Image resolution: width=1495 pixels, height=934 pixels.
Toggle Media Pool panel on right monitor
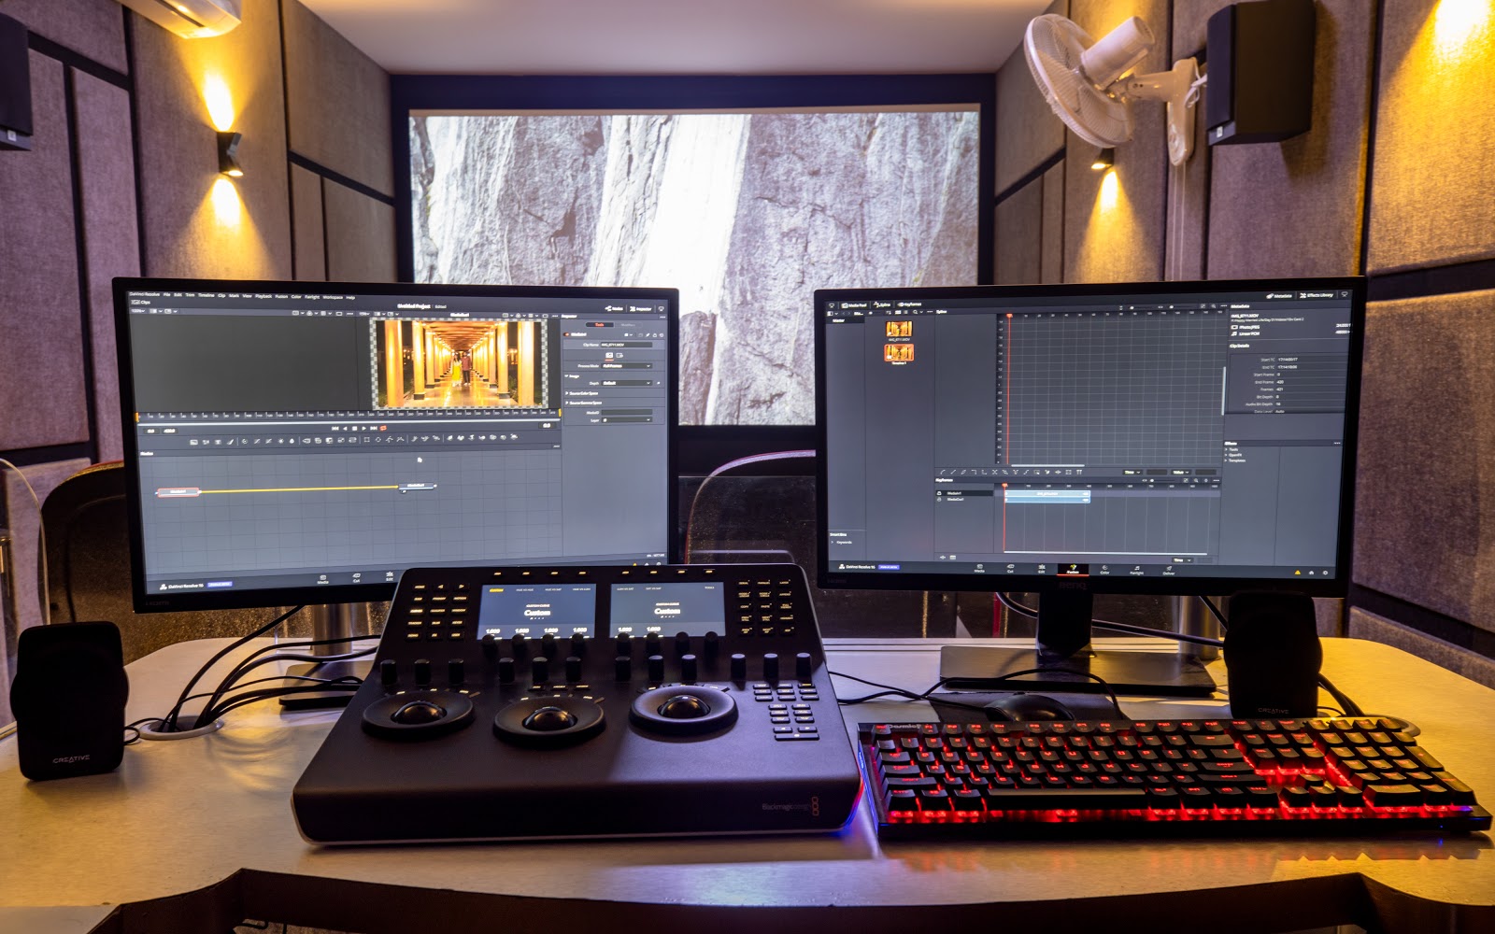coord(854,304)
